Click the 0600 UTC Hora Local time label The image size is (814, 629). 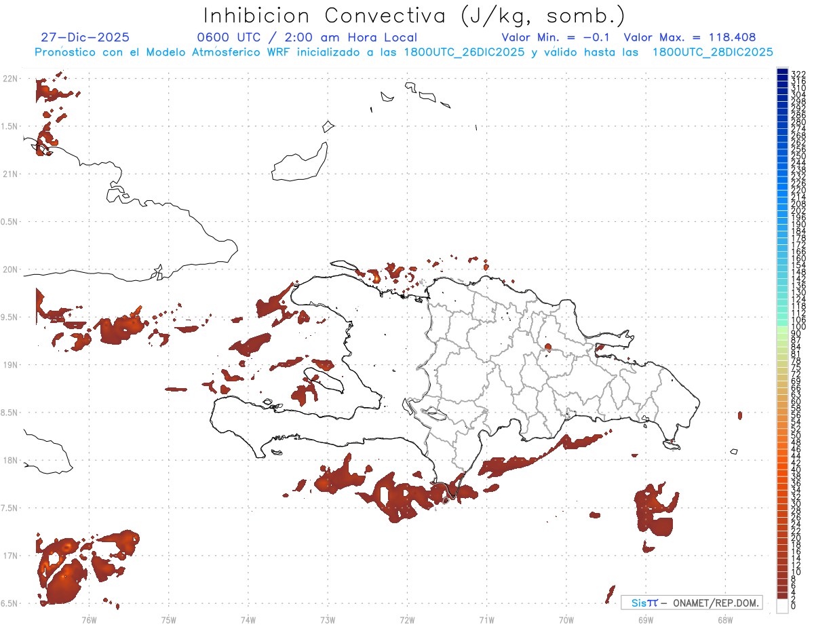click(x=307, y=37)
